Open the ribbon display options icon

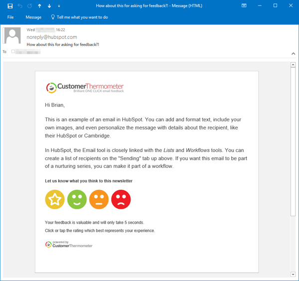point(244,6)
